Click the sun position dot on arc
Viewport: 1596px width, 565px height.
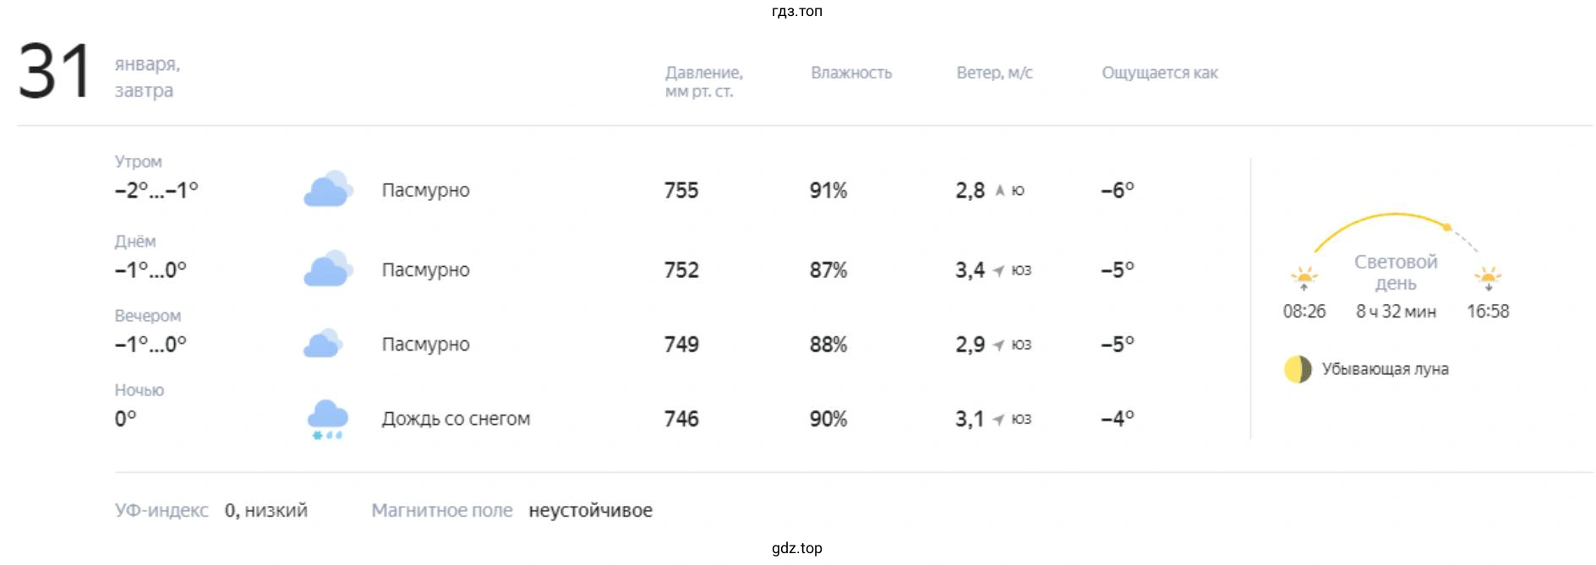coord(1447,227)
